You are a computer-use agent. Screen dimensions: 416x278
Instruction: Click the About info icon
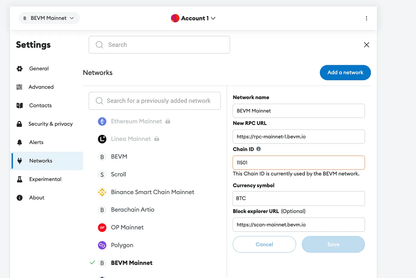tap(20, 198)
